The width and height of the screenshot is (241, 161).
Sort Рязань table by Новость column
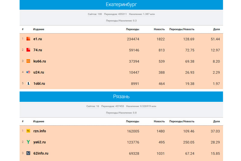[159, 121]
